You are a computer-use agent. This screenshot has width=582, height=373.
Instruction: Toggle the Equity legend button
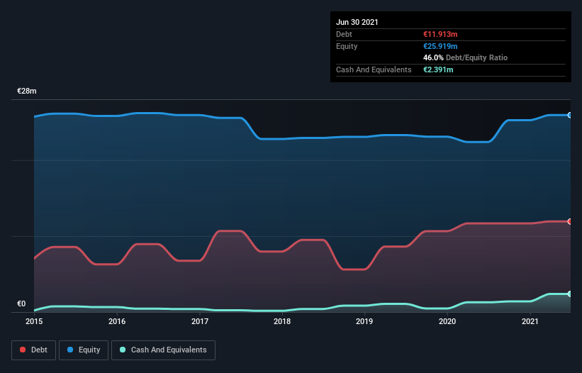(84, 350)
